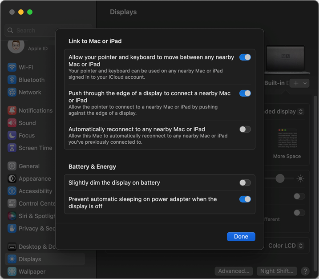
Task: Click the Sound speaker icon
Action: click(x=12, y=123)
